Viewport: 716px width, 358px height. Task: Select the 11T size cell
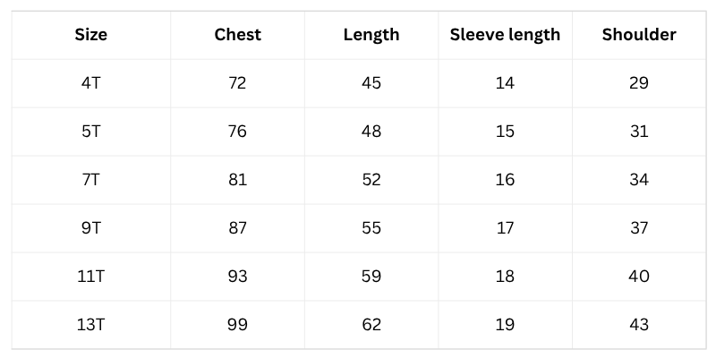pyautogui.click(x=91, y=277)
